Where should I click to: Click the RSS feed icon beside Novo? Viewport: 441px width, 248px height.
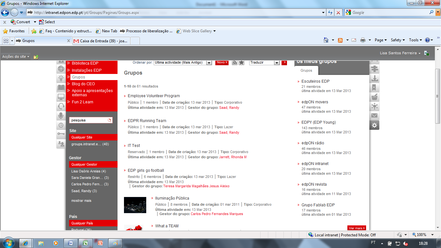(235, 63)
